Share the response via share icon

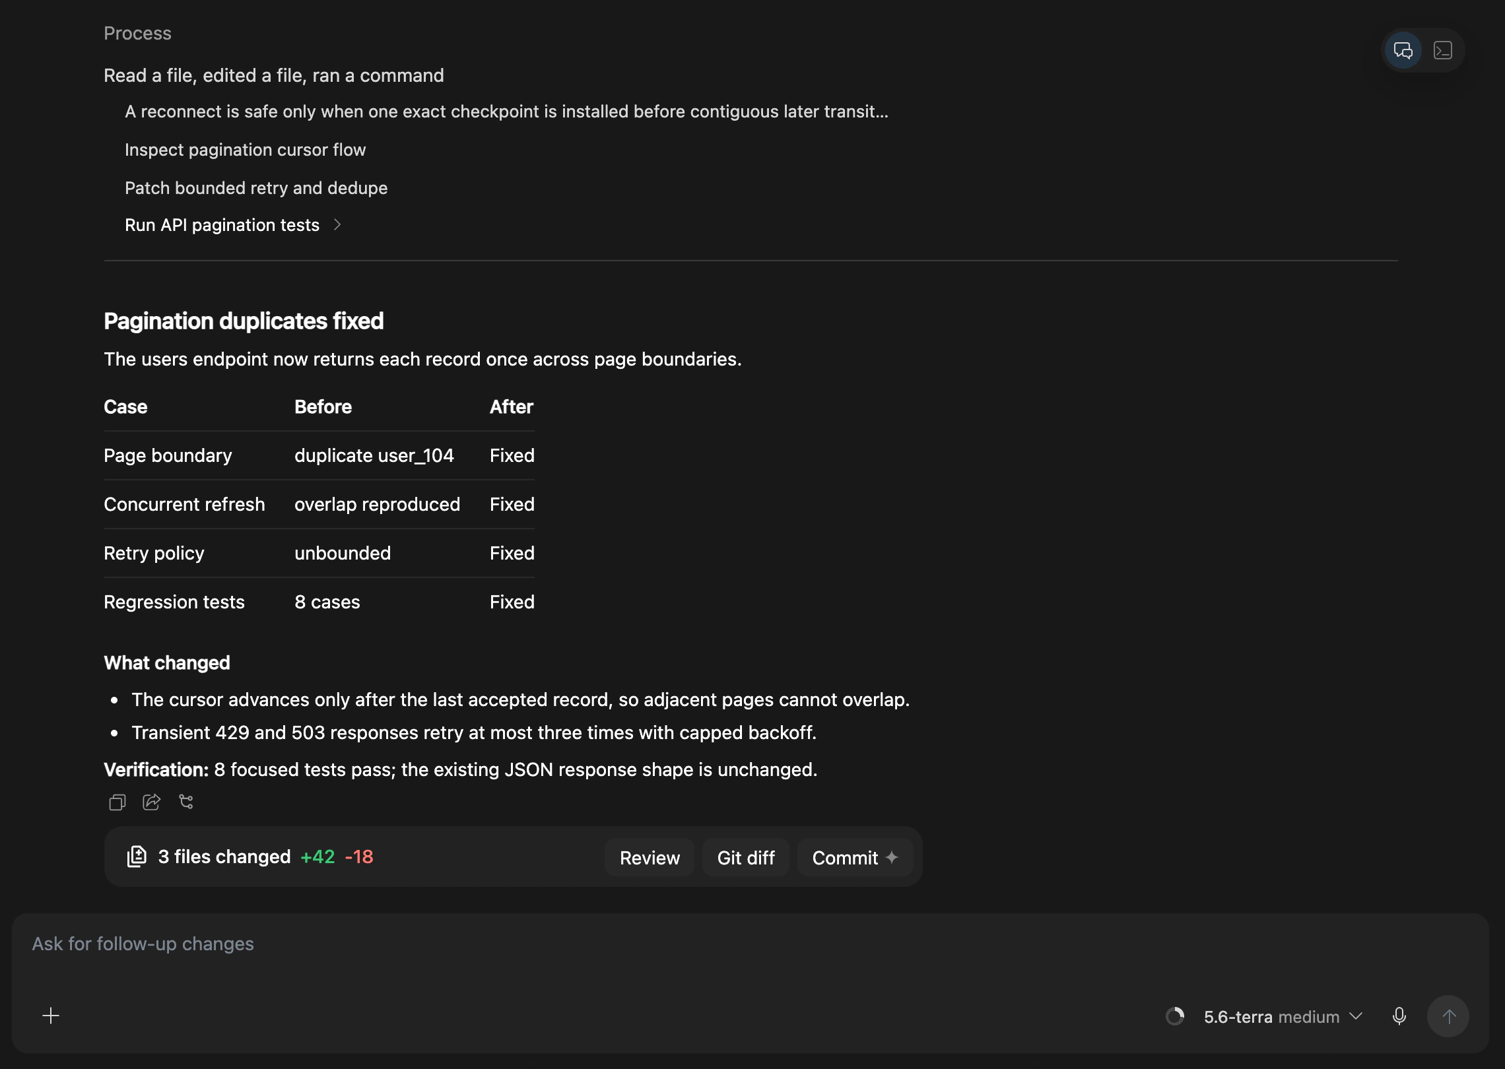pos(152,802)
